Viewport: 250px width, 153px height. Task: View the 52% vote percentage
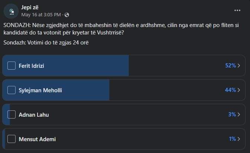(231, 66)
